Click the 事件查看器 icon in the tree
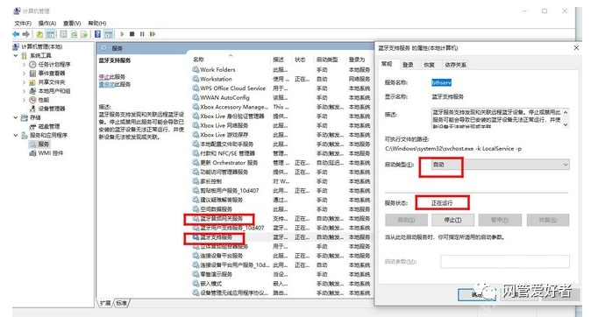Viewport: 591px width, 317px height. tap(32, 73)
